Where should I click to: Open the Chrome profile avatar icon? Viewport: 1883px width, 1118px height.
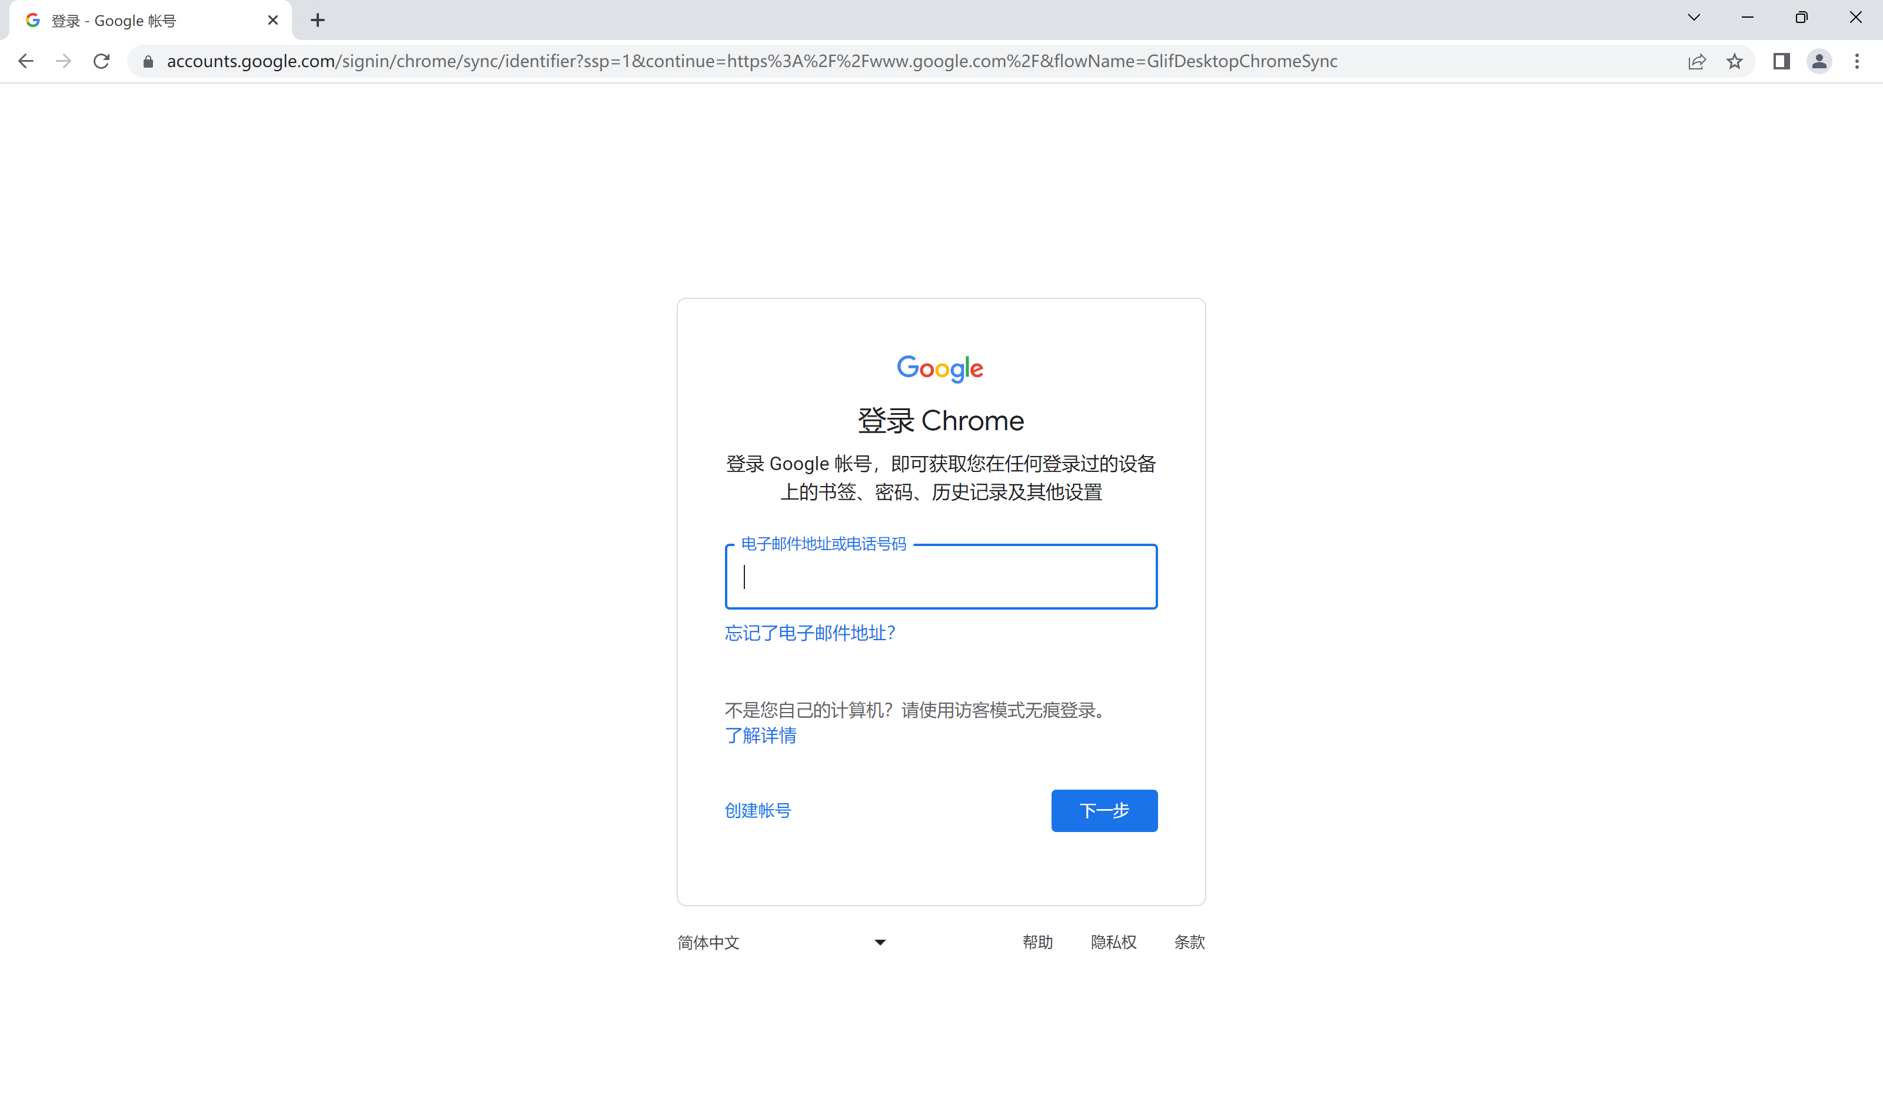coord(1819,61)
